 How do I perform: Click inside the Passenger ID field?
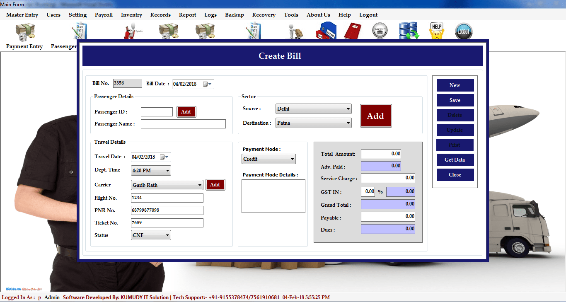157,111
